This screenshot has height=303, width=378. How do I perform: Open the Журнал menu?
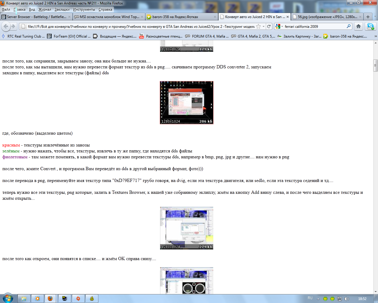point(45,9)
